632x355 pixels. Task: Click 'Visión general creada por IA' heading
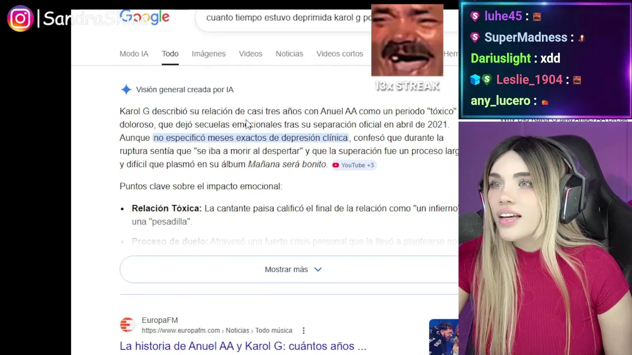tap(185, 90)
